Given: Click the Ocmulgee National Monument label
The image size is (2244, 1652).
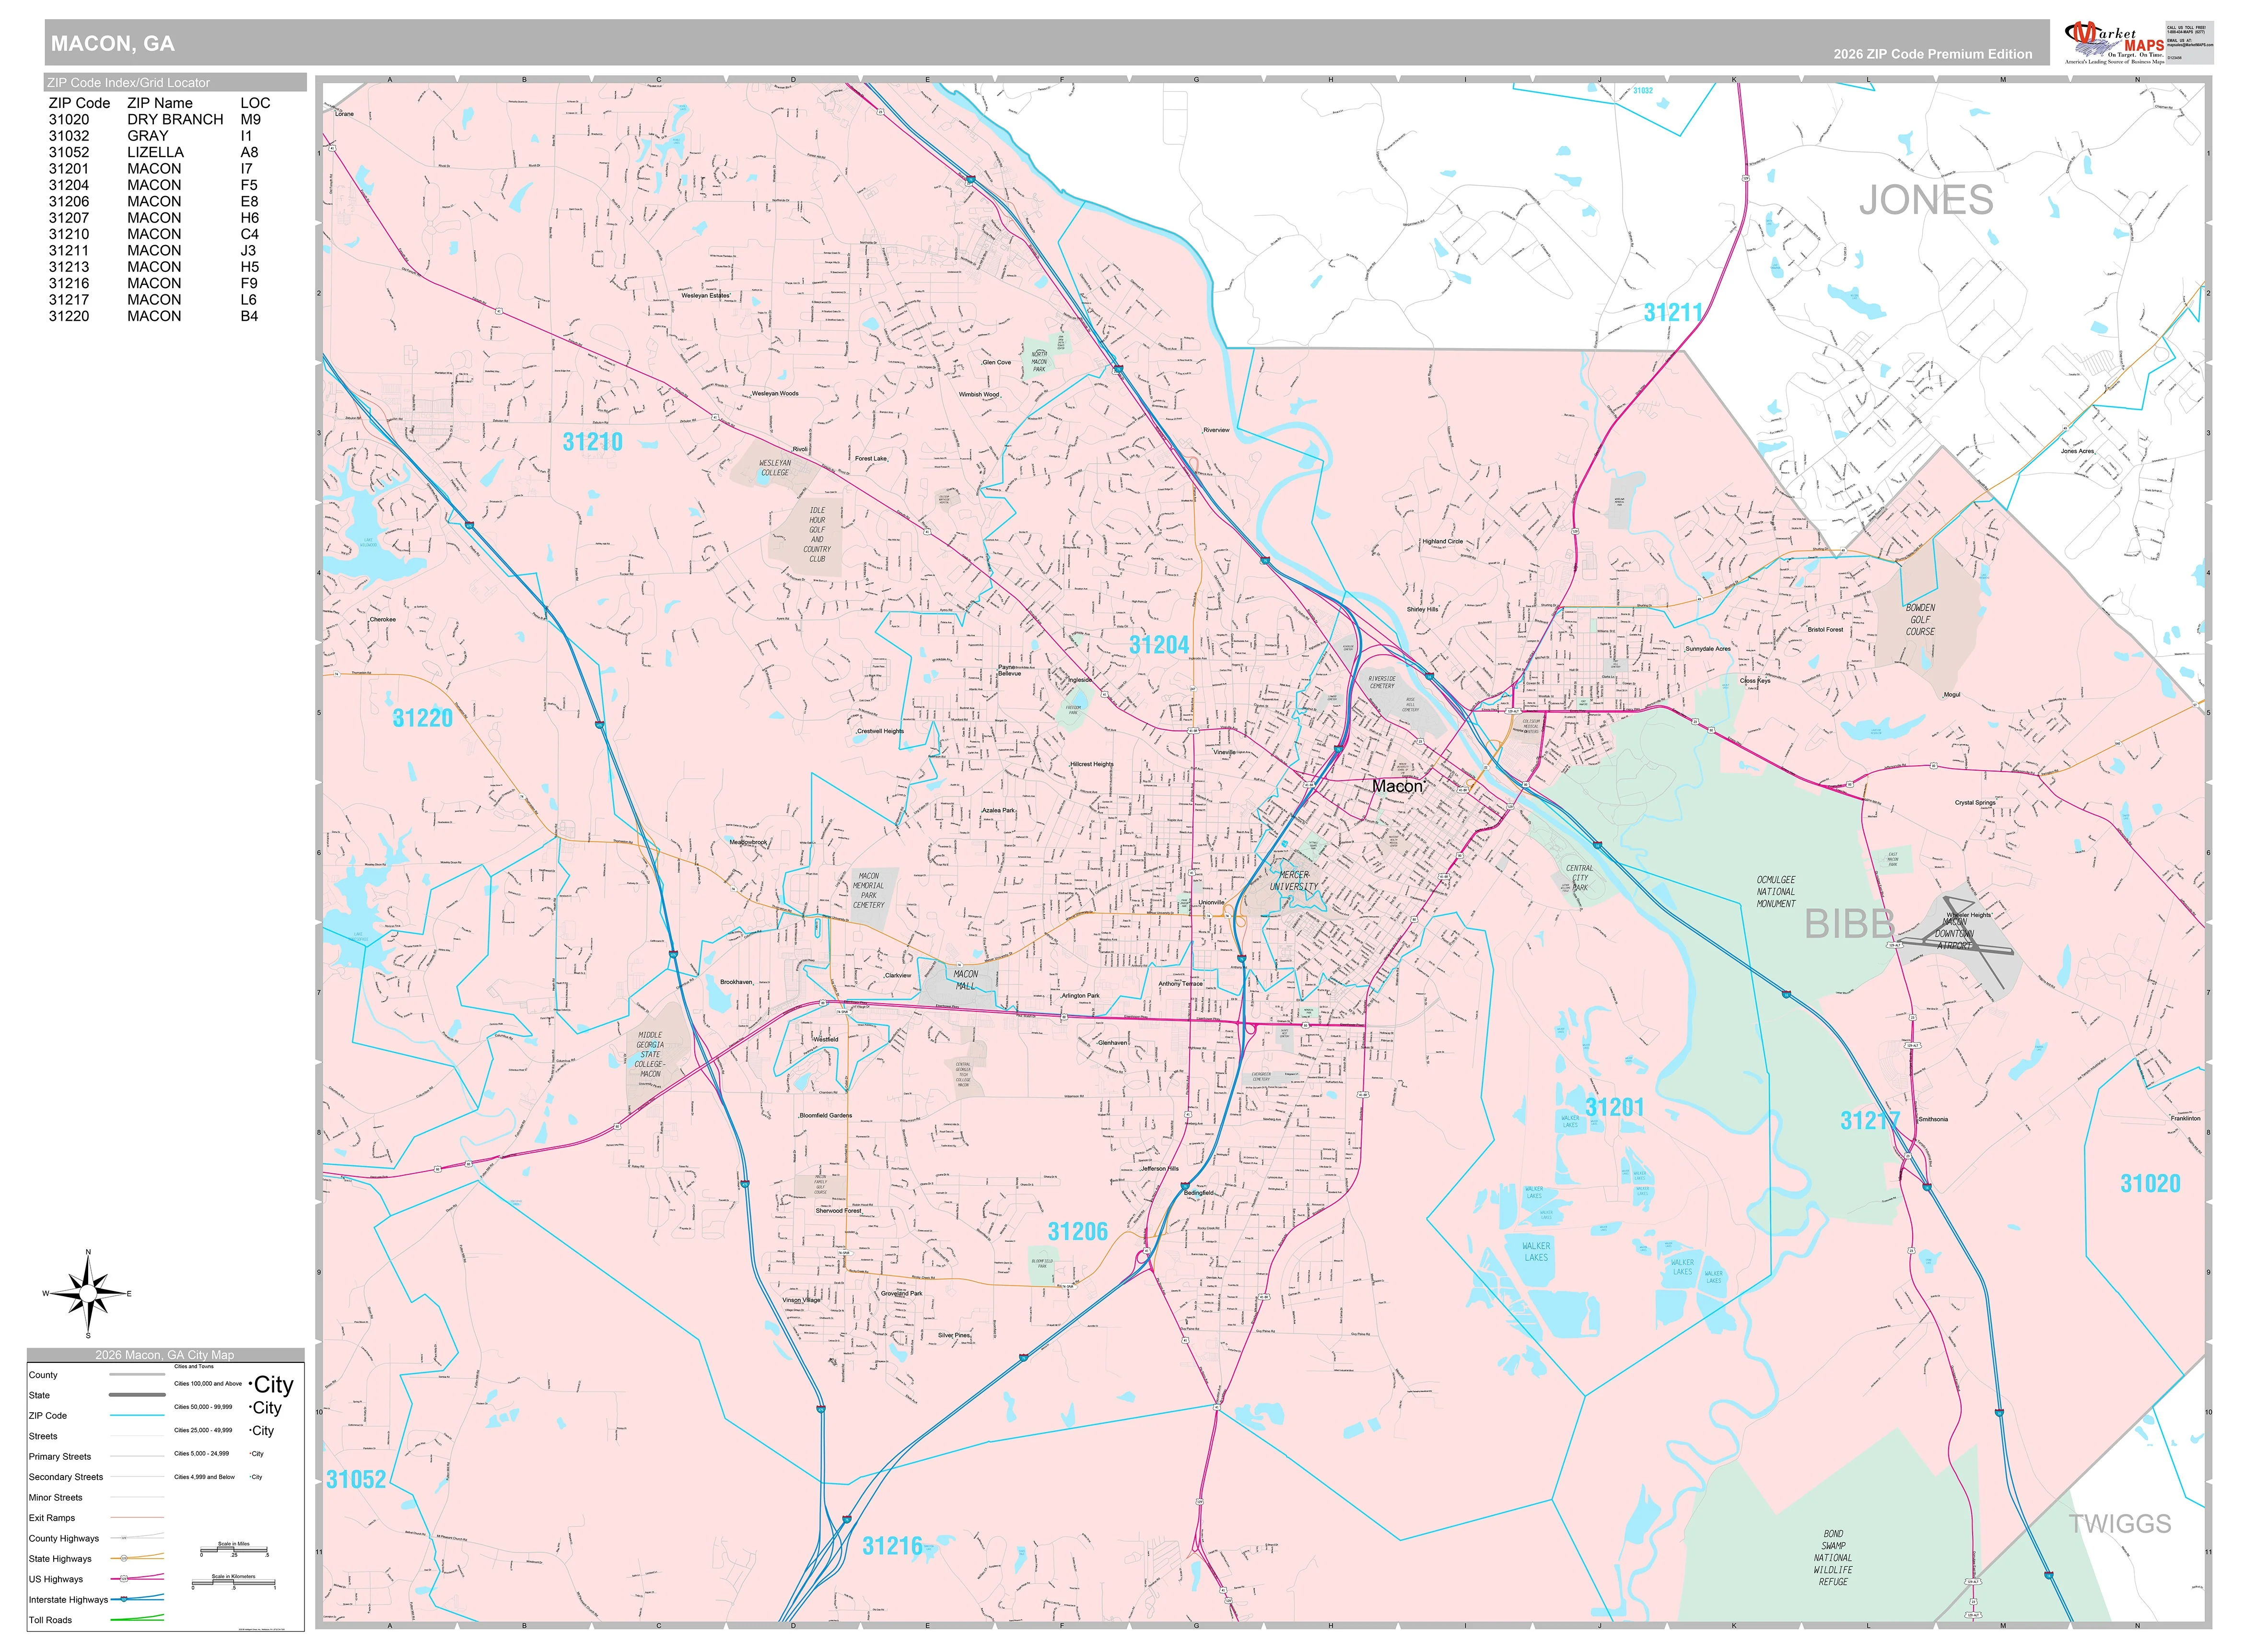Looking at the screenshot, I should click(x=1776, y=892).
